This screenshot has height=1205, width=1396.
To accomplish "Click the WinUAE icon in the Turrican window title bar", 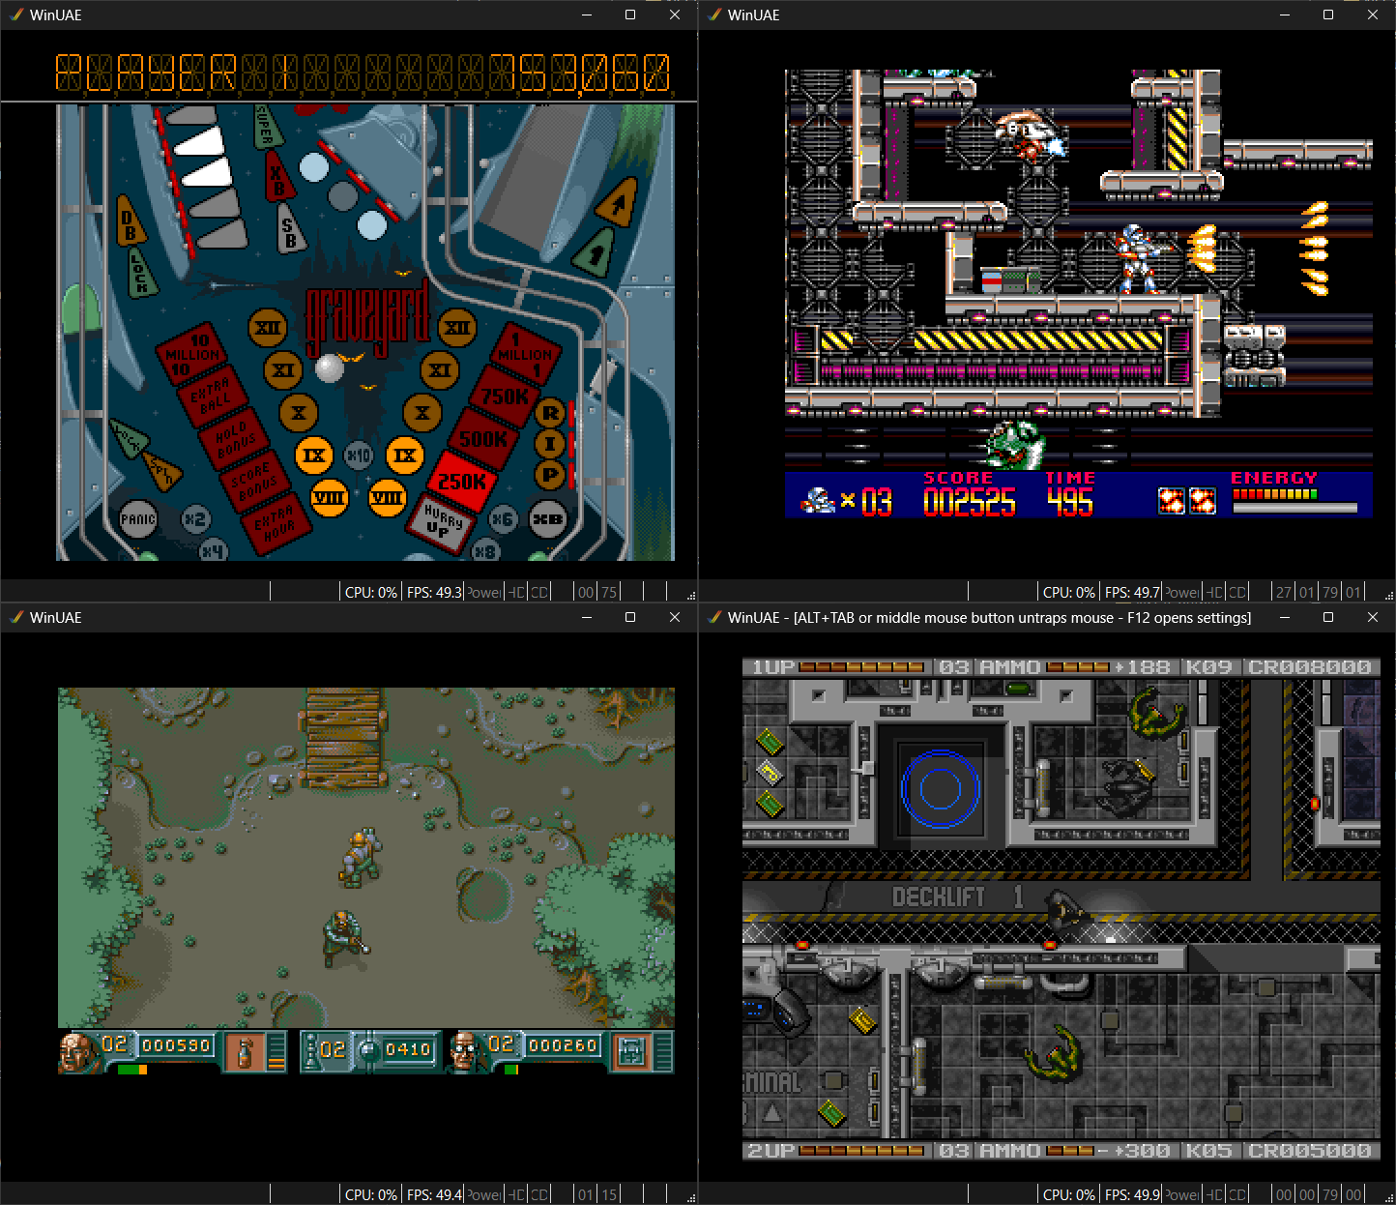I will pyautogui.click(x=714, y=15).
